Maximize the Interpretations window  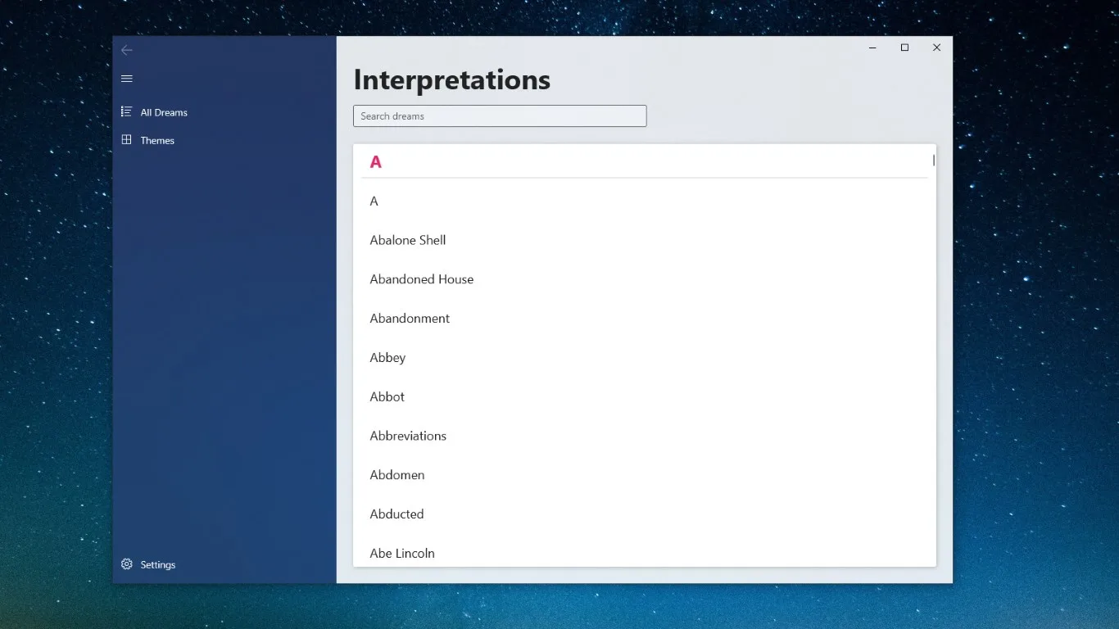904,48
